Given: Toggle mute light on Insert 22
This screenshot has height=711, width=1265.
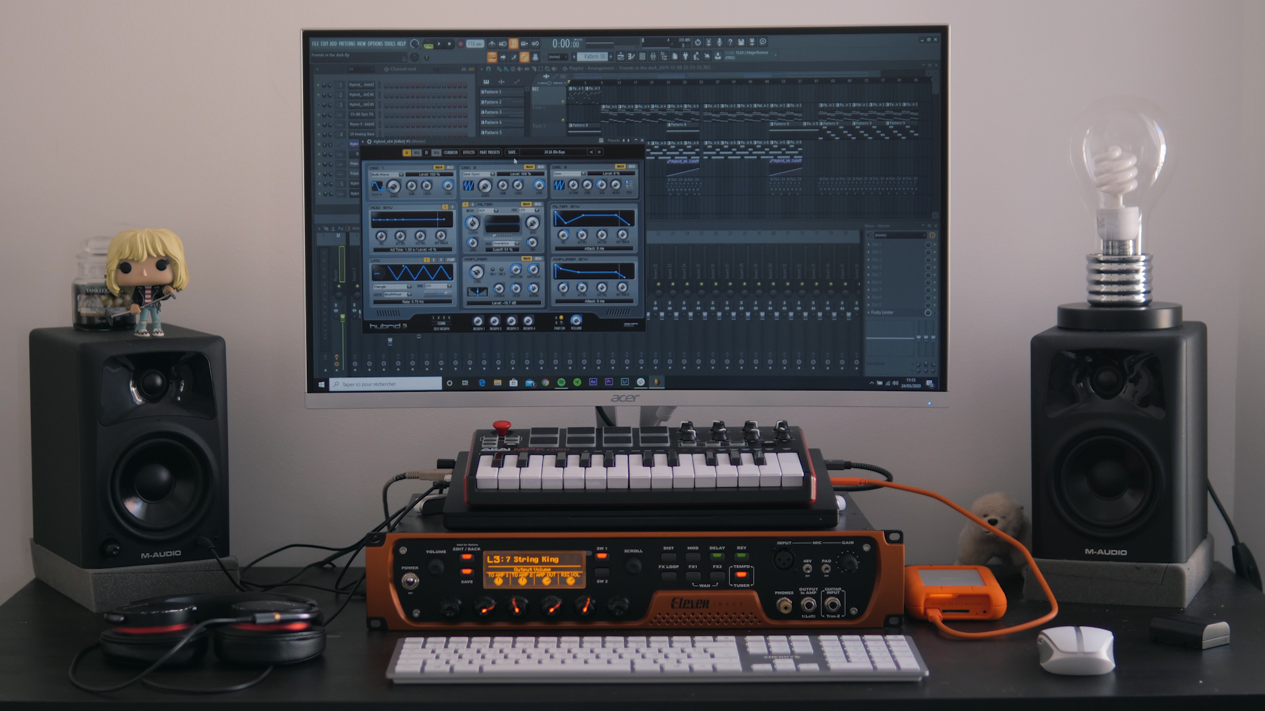Looking at the screenshot, I should click(x=658, y=284).
